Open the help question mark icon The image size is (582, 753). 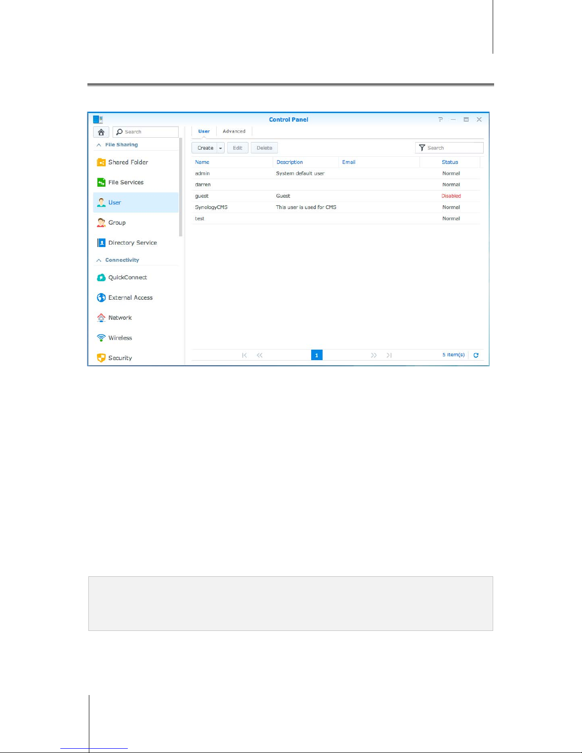point(440,120)
